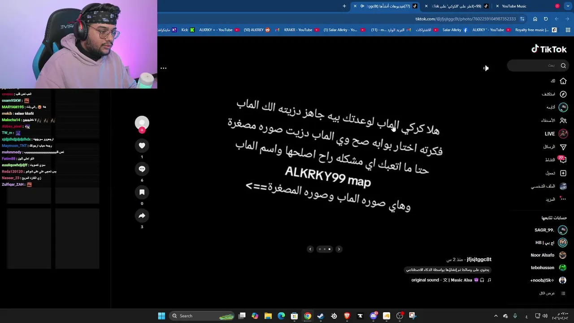The height and width of the screenshot is (323, 574).
Task: Follow the creator via red plus badge
Action: pos(142,130)
